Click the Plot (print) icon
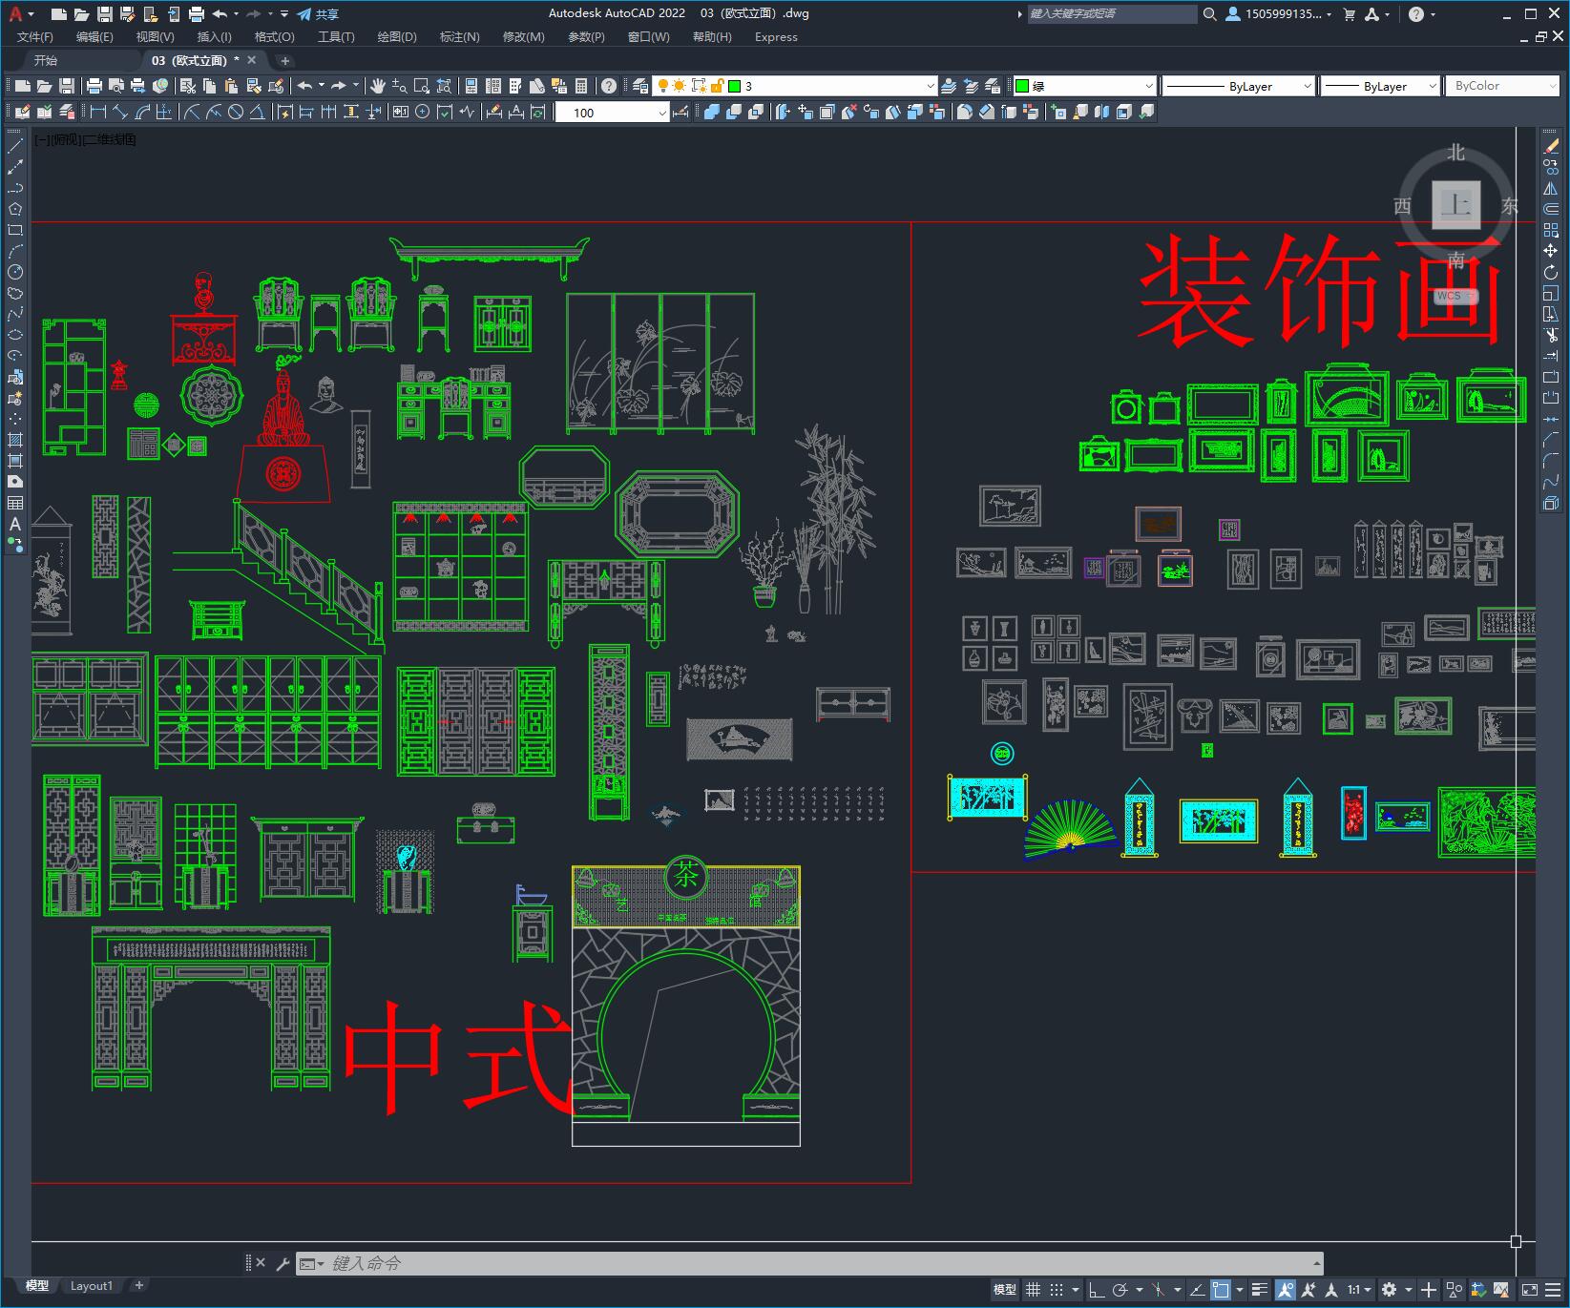This screenshot has height=1308, width=1570. tap(94, 85)
